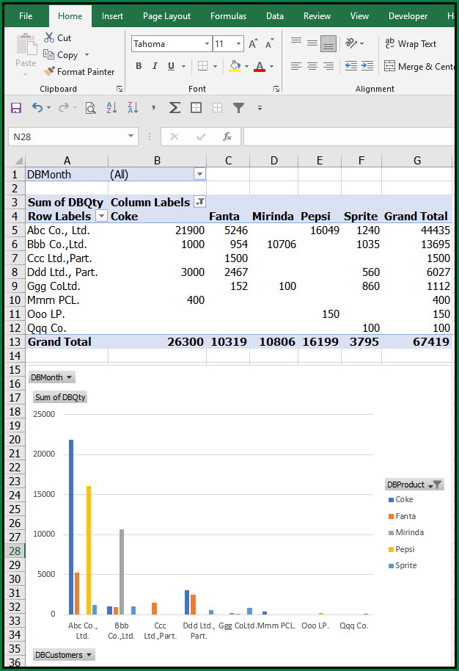
Task: Undo the last action
Action: pos(37,107)
